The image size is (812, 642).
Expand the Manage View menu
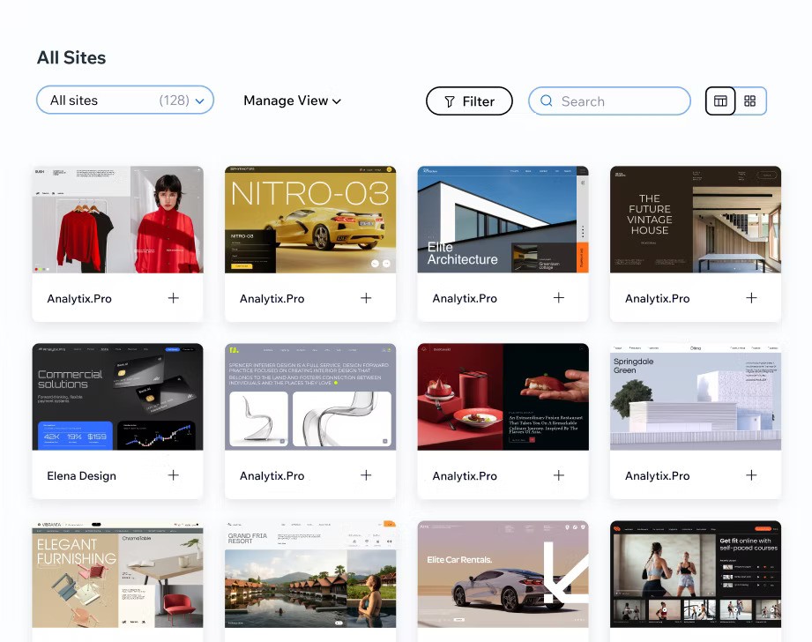pos(292,101)
